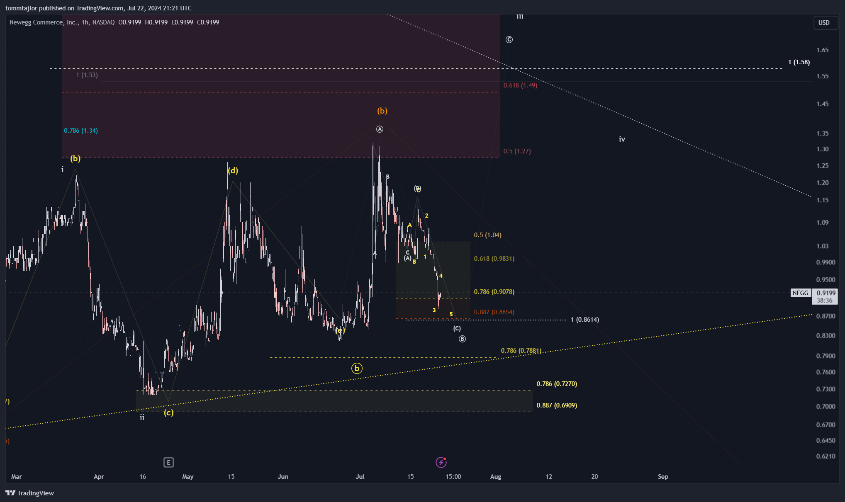Click the 1h timeframe label in legend
The width and height of the screenshot is (845, 502).
(x=85, y=22)
